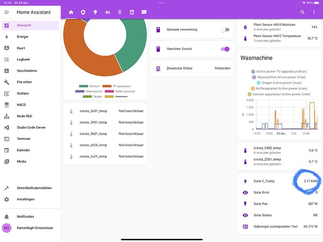This screenshot has width=323, height=242.
Task: Open the Notificaties bell
Action: pyautogui.click(x=7, y=216)
